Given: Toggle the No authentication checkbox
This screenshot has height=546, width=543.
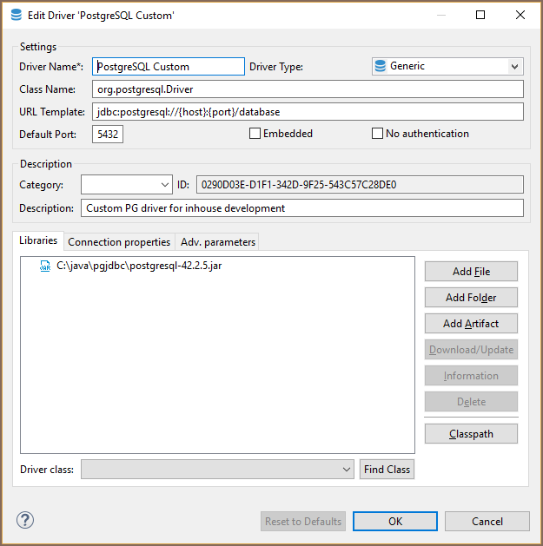Looking at the screenshot, I should point(377,134).
